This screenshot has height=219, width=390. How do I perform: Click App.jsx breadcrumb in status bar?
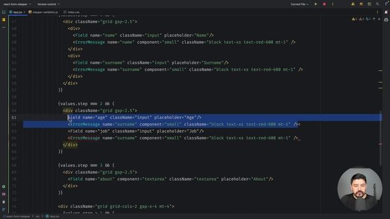[x=52, y=217]
